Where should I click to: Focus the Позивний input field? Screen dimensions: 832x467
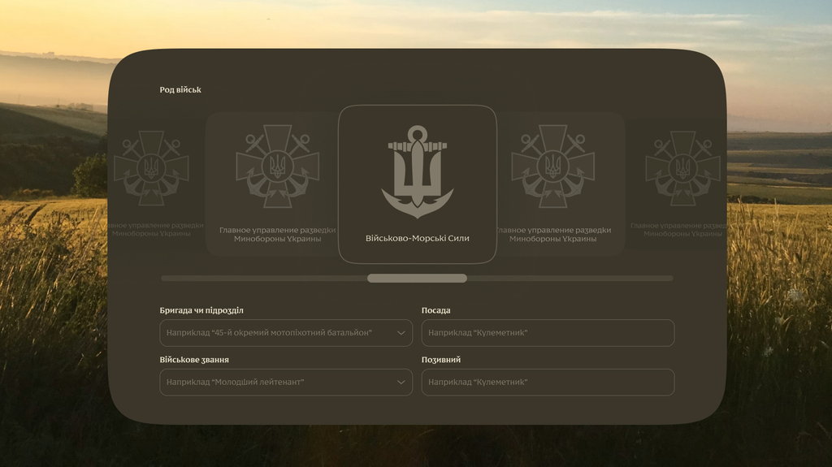pyautogui.click(x=548, y=382)
